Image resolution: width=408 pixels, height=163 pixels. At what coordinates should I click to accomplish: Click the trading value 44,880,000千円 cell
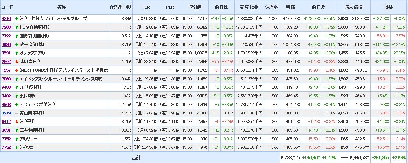(x=249, y=19)
